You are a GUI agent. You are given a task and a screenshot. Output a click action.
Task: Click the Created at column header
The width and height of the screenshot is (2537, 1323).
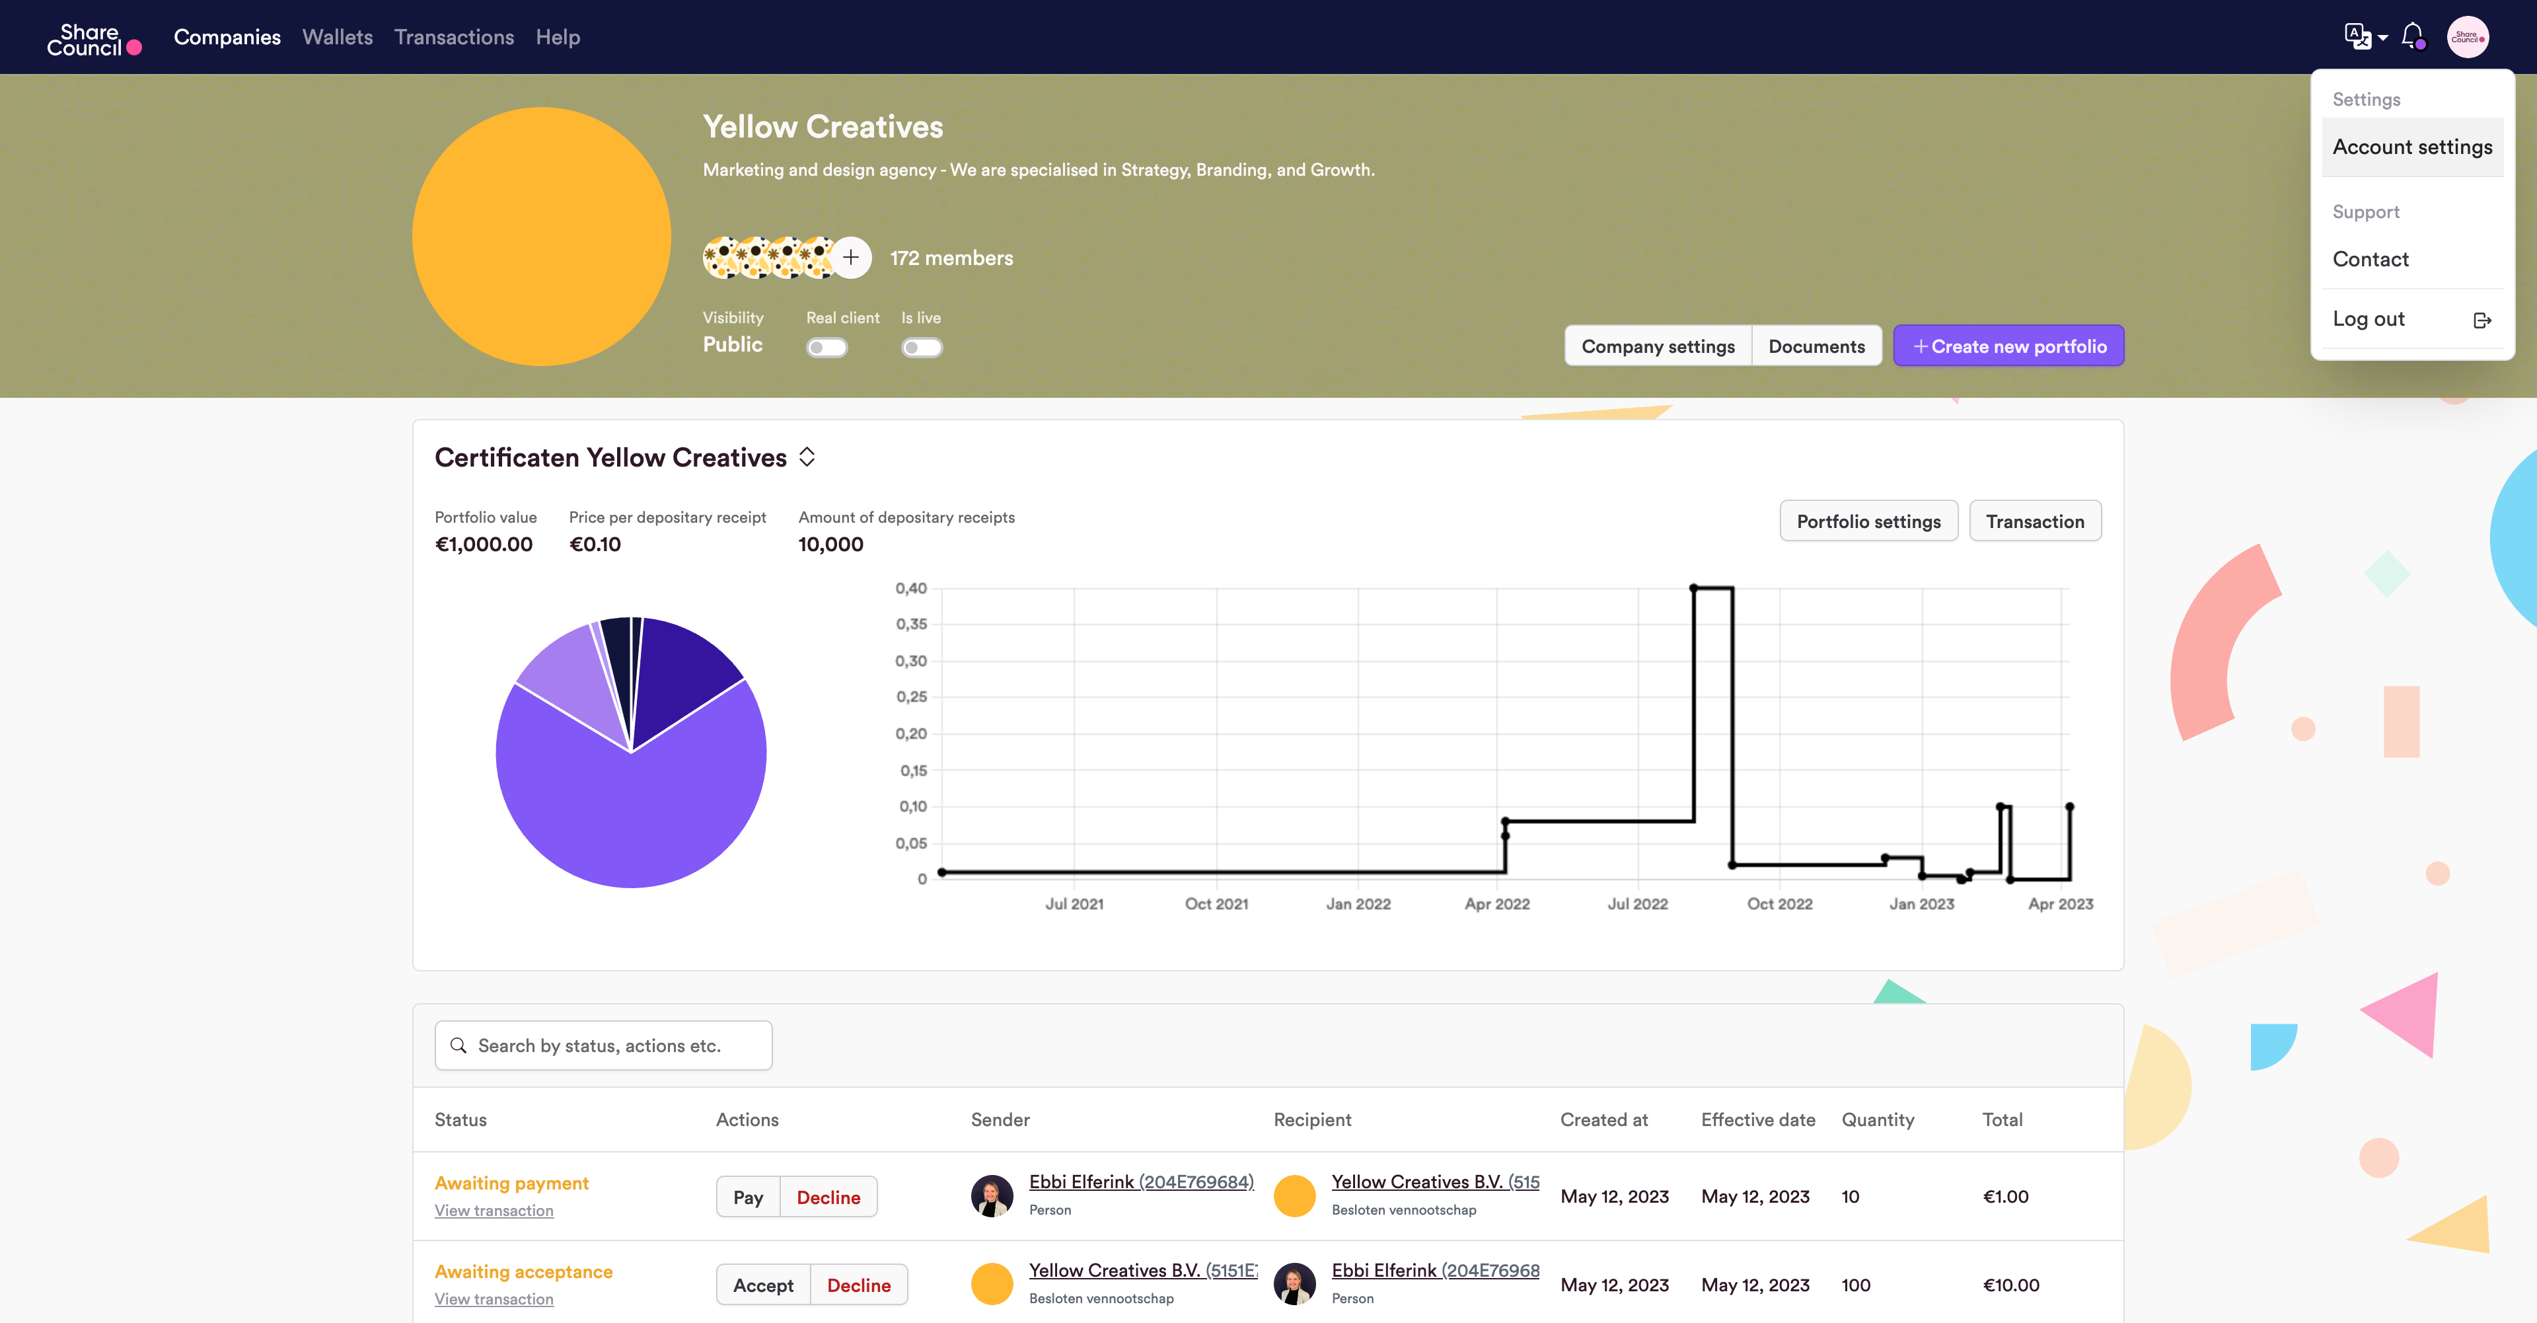tap(1603, 1119)
